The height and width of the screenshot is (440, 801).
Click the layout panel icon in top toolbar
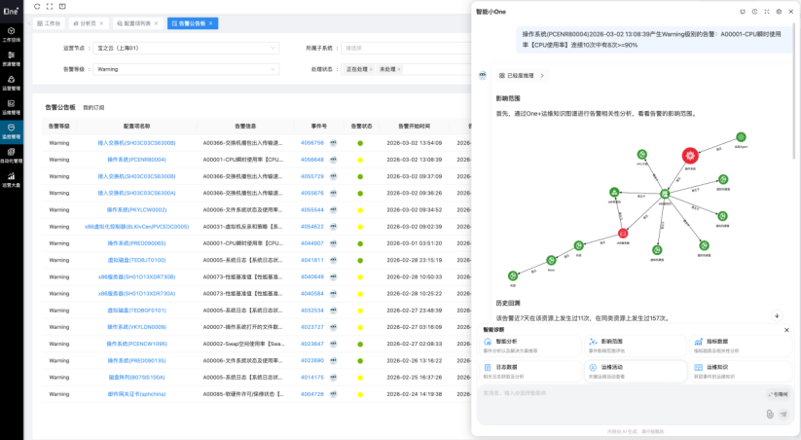click(x=62, y=7)
